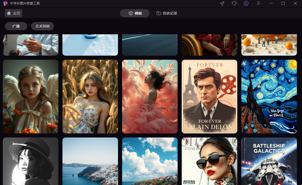Open the doctor in white coat template
302x185 pixels.
31,45
